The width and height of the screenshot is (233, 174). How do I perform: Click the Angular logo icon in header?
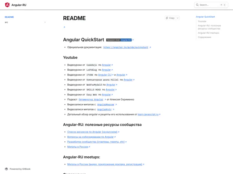coord(7,5)
